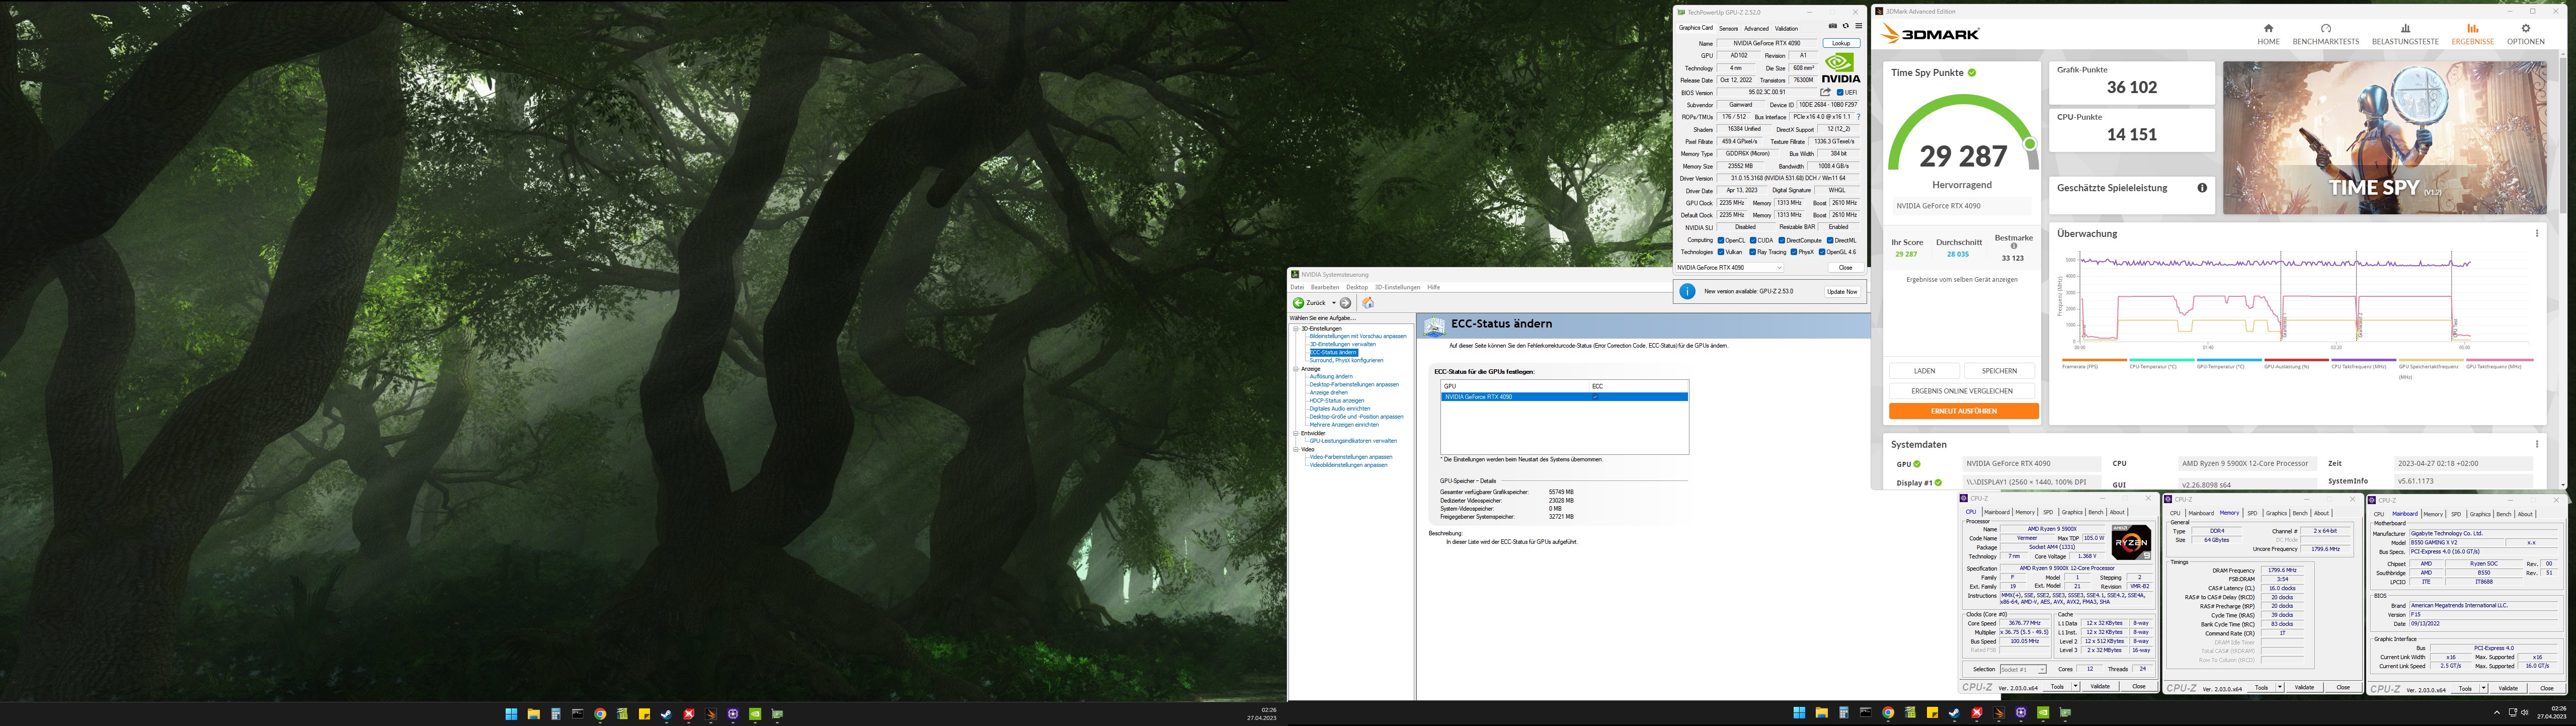2576x726 pixels.
Task: Click the Lookup button in GPU-Z
Action: [x=1842, y=43]
